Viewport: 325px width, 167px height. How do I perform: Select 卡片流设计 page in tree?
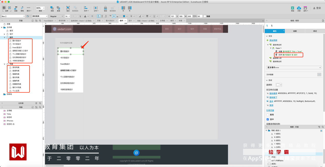click(17, 44)
